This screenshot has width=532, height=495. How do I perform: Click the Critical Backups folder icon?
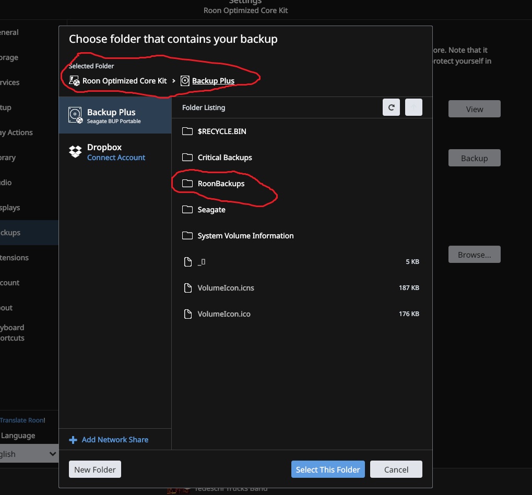point(187,158)
